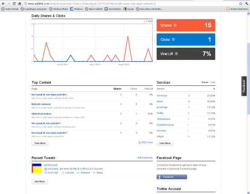Image resolution: width=250 pixels, height=194 pixels.
Task: Open the Hyves service link
Action: click(x=160, y=101)
